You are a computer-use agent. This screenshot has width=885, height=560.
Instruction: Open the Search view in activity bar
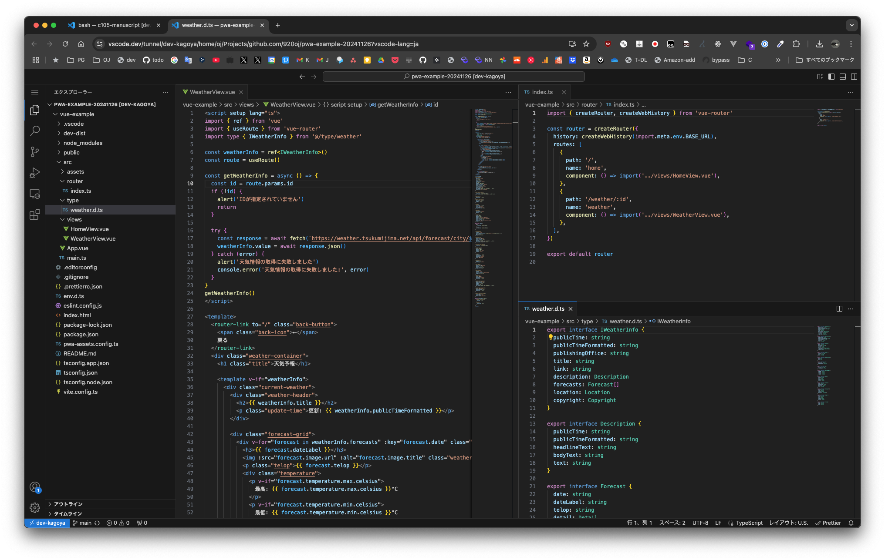pos(35,131)
